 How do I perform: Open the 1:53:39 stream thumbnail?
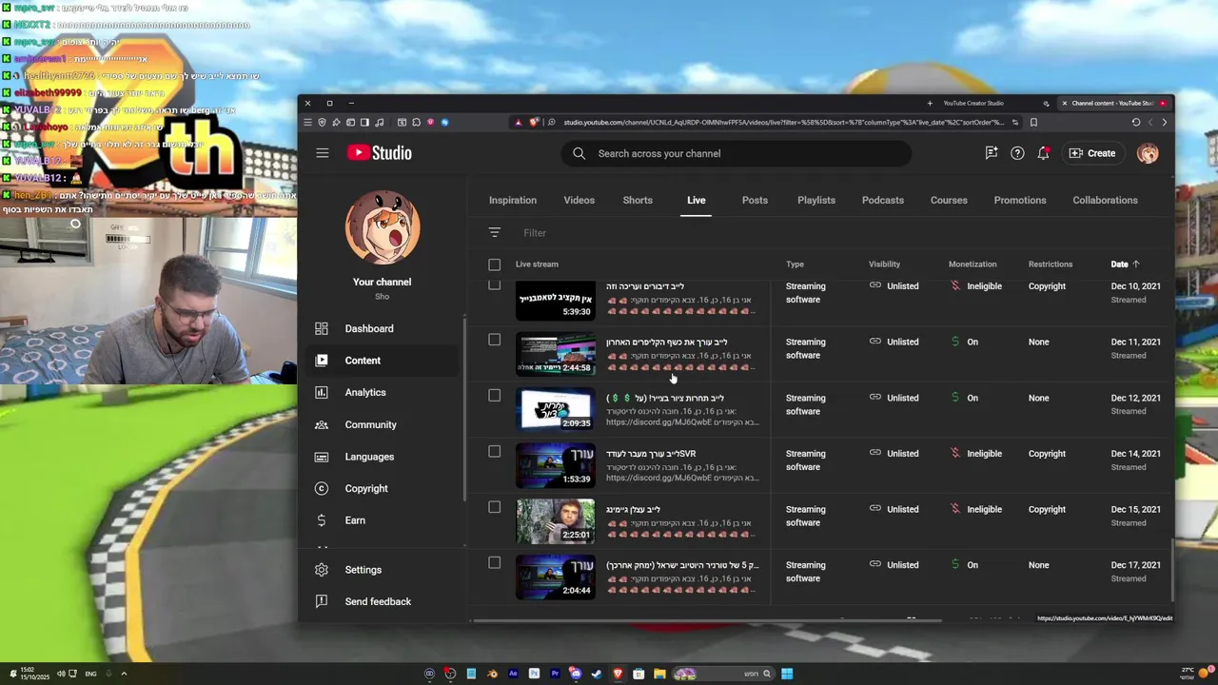click(x=556, y=464)
